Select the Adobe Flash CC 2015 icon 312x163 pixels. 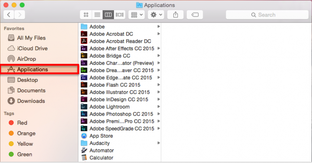click(84, 85)
